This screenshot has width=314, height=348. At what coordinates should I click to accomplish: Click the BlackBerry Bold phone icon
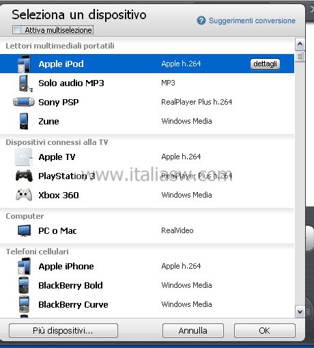coord(24,285)
